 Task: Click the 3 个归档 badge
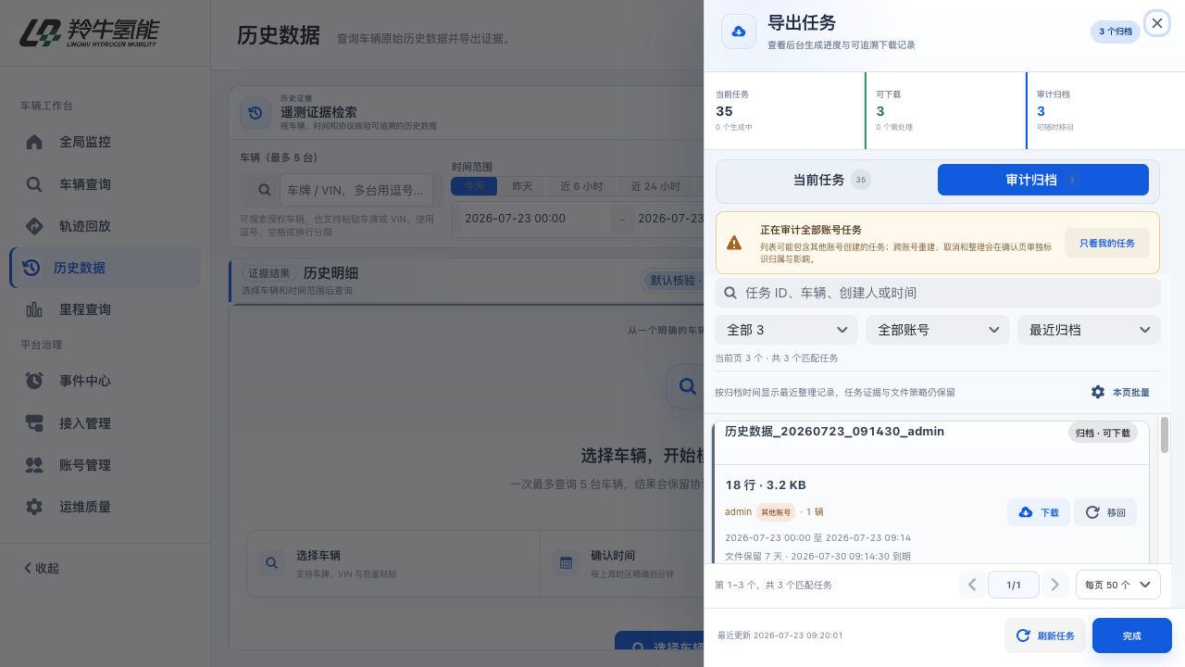tap(1116, 31)
